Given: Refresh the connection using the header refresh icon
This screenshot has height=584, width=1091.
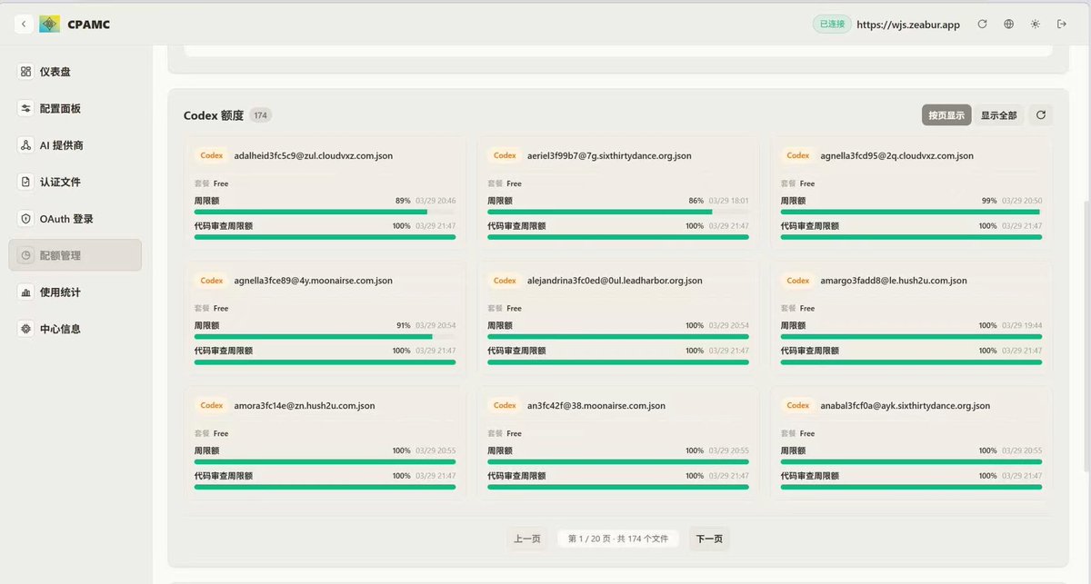Looking at the screenshot, I should tap(982, 25).
